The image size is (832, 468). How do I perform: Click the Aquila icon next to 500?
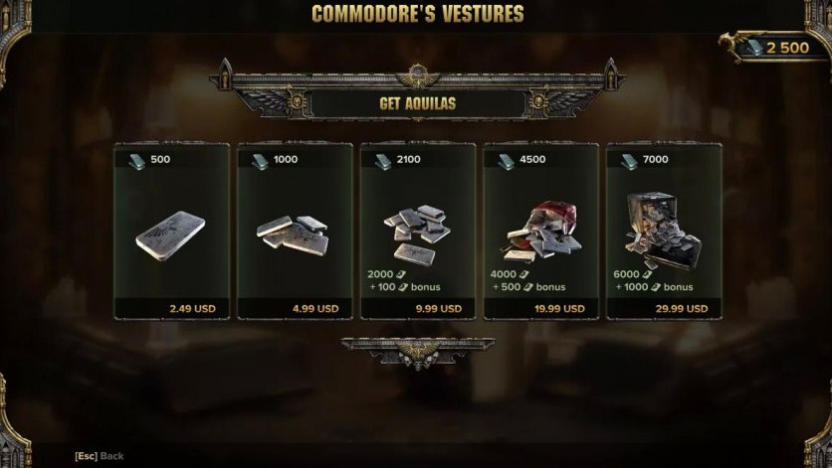coord(137,161)
